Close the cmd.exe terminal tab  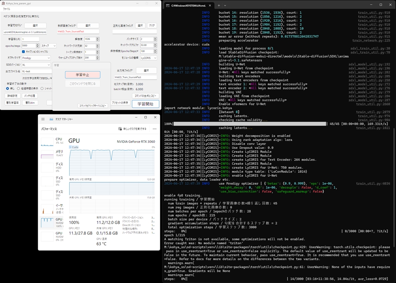pos(210,5)
